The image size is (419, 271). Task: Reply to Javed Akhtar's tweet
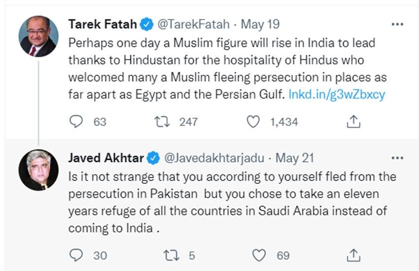[76, 255]
